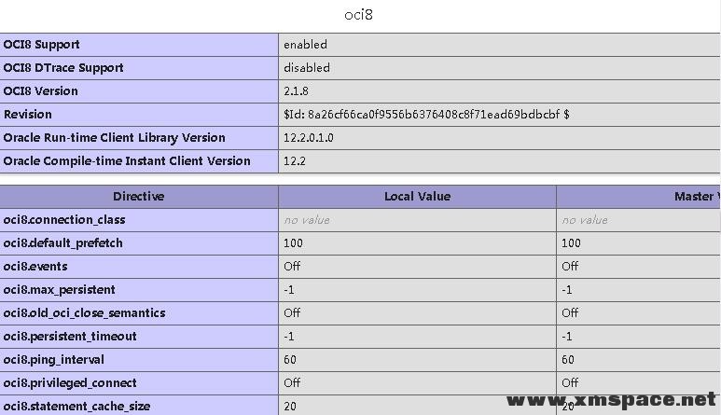The image size is (721, 415).
Task: Click master Off for old_oci_close_semantics
Action: [570, 313]
